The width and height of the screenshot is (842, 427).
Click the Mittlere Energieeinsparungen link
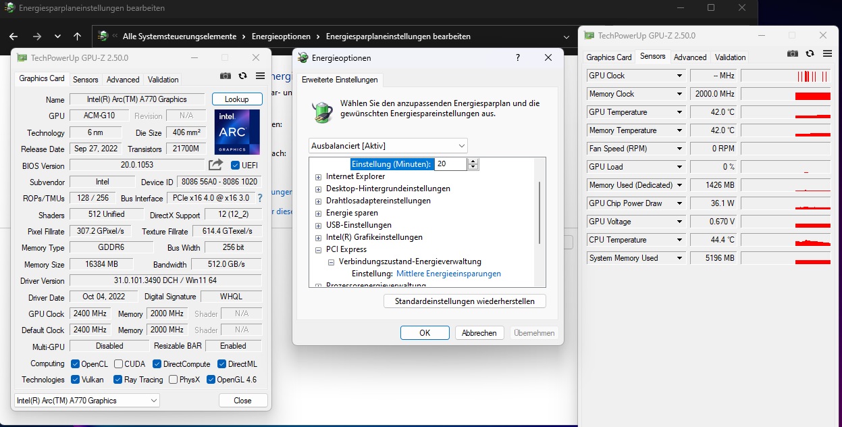[448, 274]
